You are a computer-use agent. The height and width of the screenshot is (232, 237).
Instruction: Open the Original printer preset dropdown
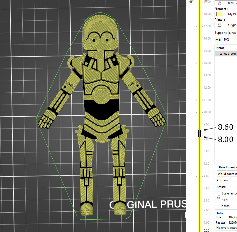[226, 25]
